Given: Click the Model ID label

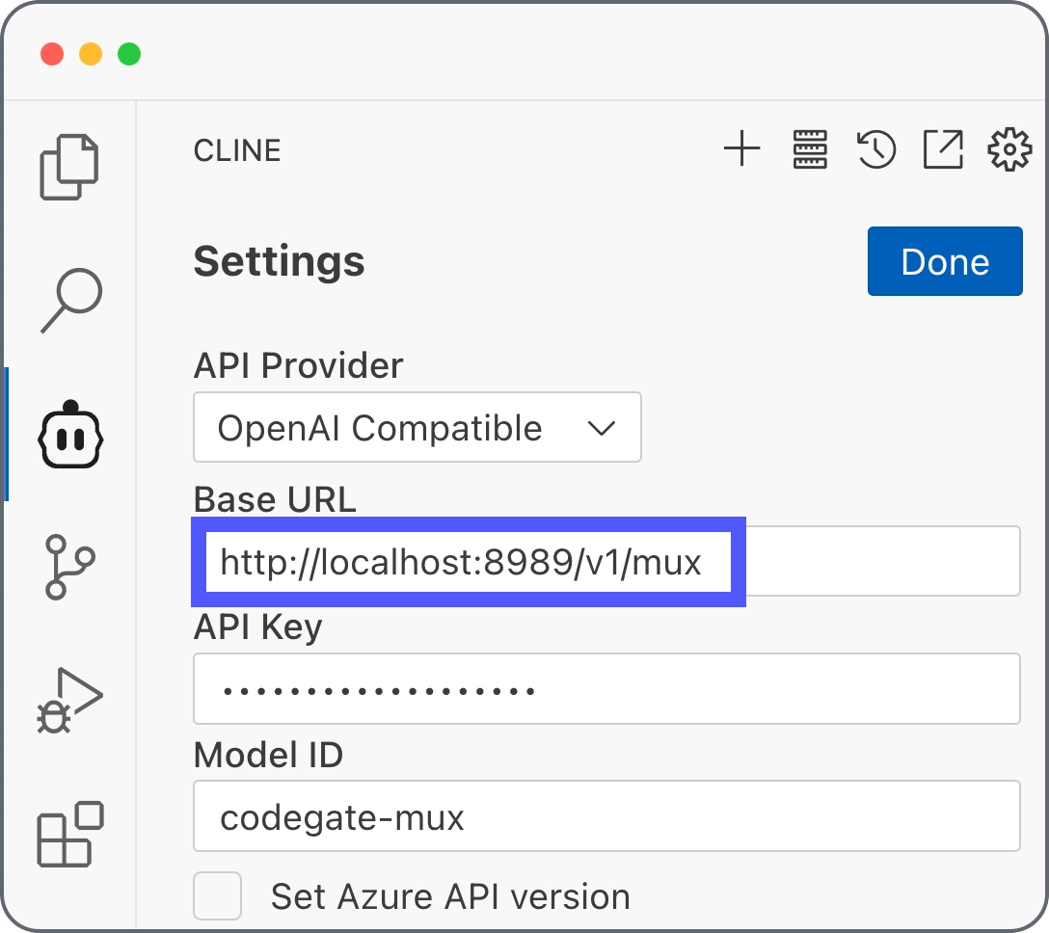Looking at the screenshot, I should [x=268, y=755].
